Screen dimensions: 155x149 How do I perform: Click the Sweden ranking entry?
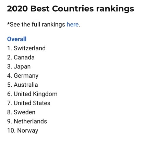click(21, 112)
